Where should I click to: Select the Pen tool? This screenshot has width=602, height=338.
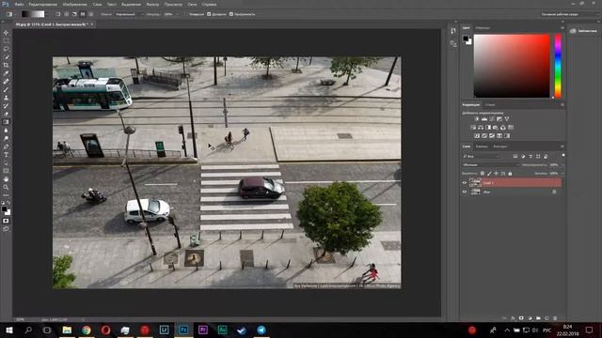click(6, 146)
